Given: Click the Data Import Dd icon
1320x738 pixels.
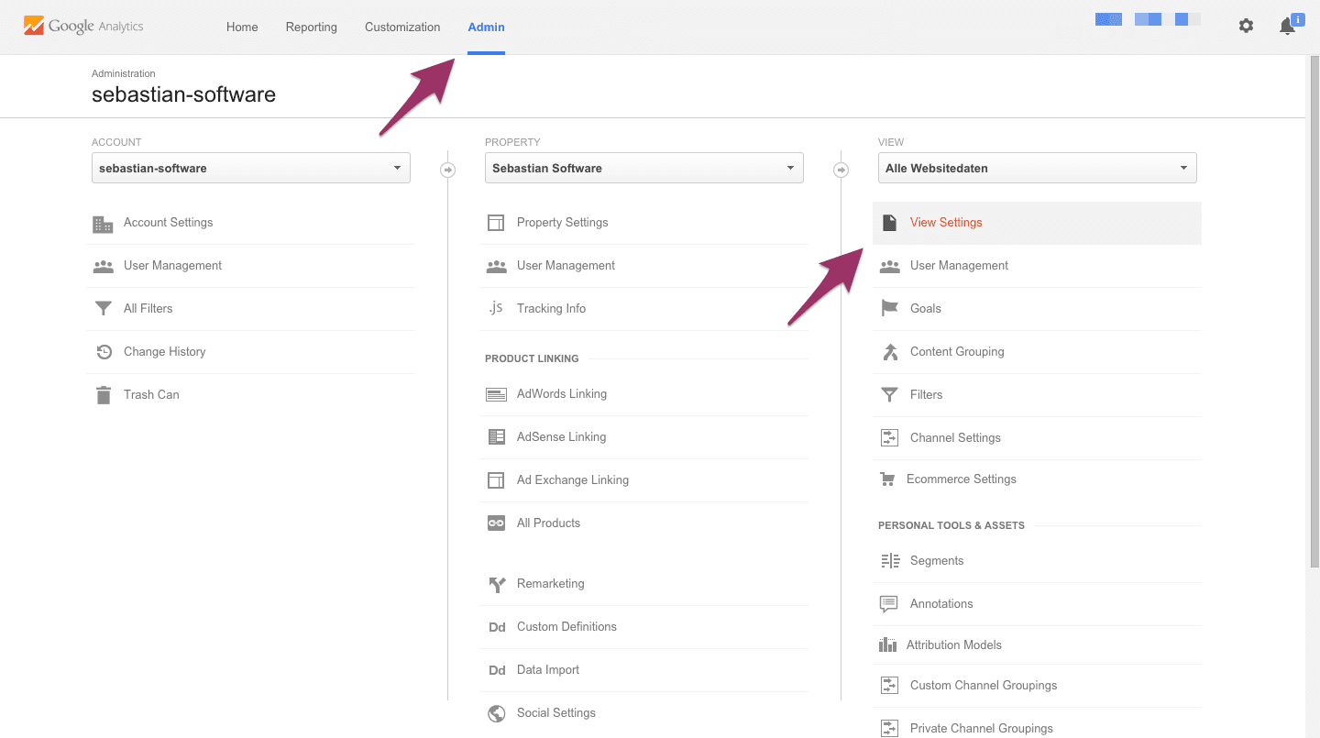Looking at the screenshot, I should (x=497, y=671).
